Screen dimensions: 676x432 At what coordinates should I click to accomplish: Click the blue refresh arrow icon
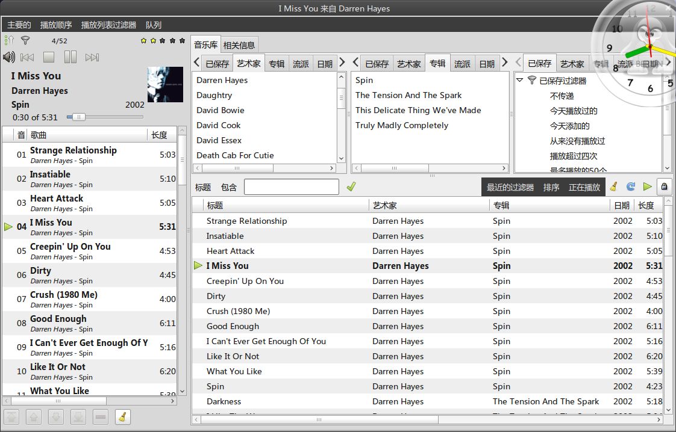coord(631,187)
